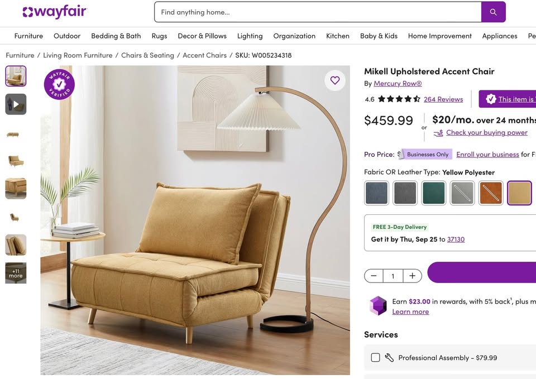The height and width of the screenshot is (379, 536).
Task: Open the 264 Reviews link
Action: click(443, 99)
